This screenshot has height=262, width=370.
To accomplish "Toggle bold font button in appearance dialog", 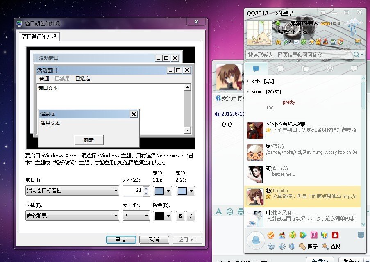I will (x=180, y=216).
